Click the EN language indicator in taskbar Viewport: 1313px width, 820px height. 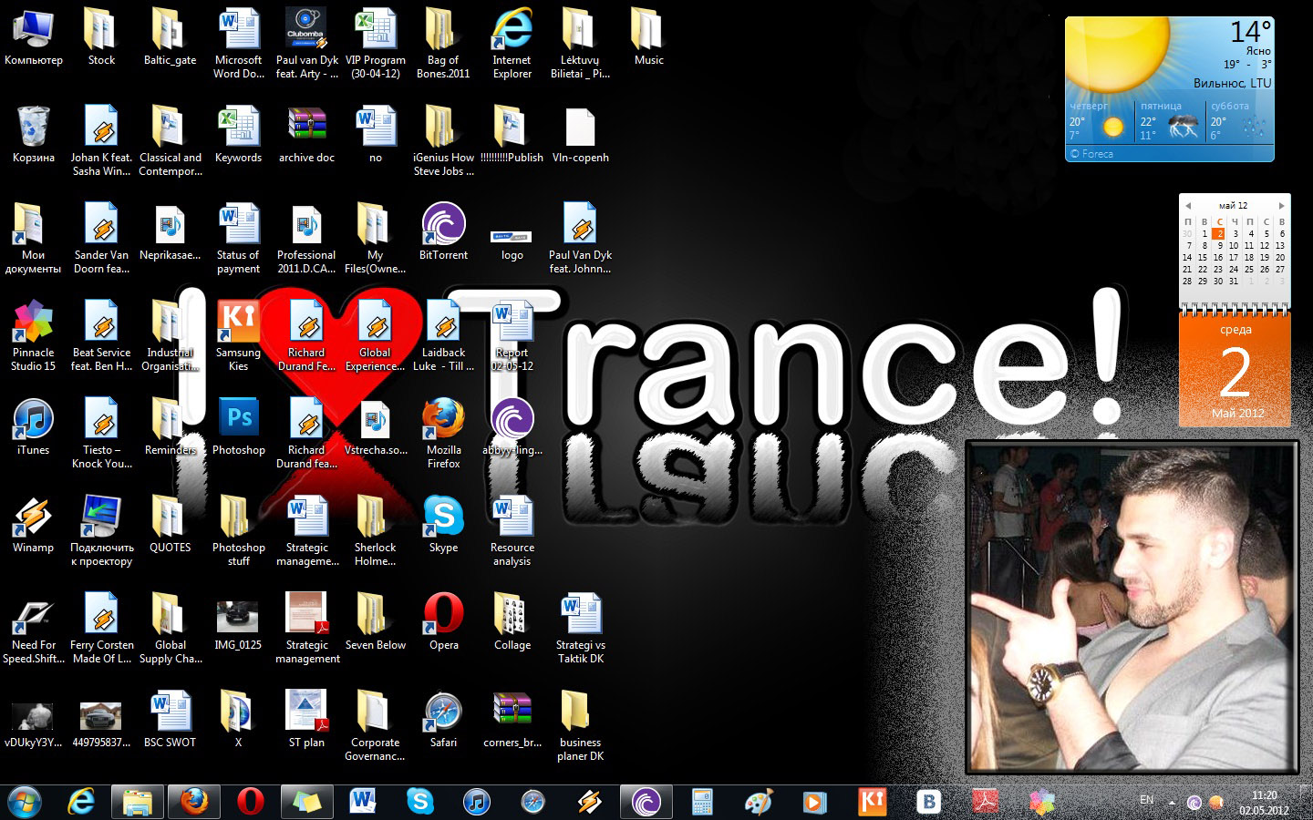(x=1146, y=800)
